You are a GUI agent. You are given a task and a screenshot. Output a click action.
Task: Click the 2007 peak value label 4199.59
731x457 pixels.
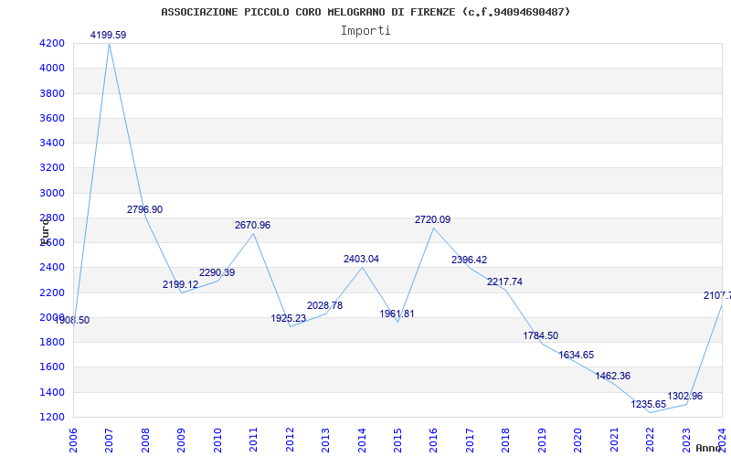[x=108, y=35]
